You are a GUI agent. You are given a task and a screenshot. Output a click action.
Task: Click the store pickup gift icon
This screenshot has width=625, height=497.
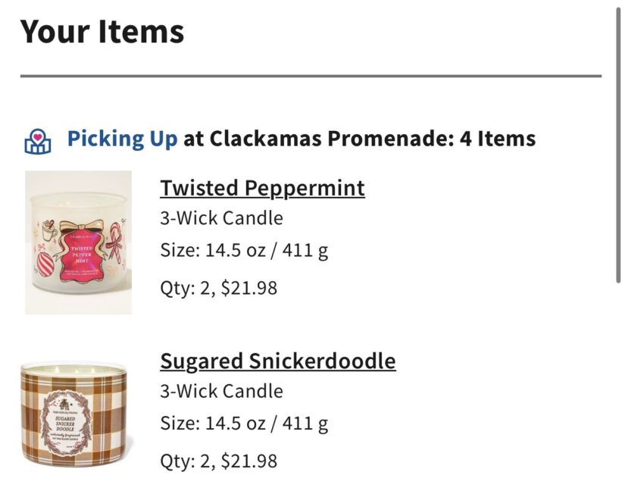click(x=38, y=141)
